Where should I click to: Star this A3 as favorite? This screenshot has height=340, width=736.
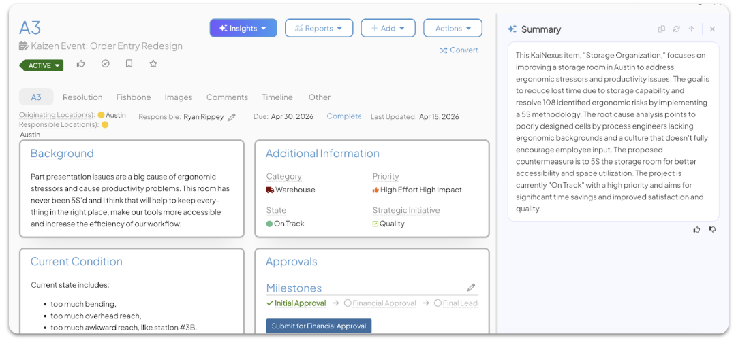tap(153, 64)
